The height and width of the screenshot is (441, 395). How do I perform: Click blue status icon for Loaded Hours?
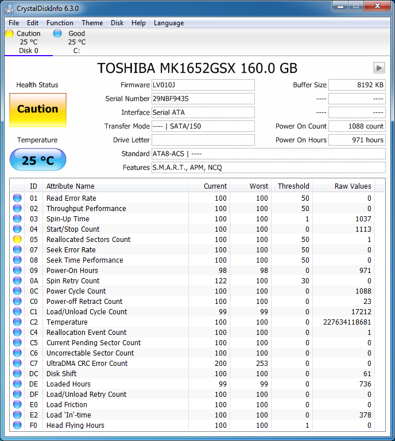(17, 384)
